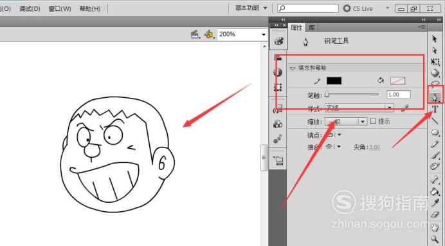Open the 调试(D) menu

pos(30,9)
